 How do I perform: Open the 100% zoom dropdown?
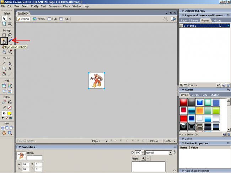(x=170, y=141)
